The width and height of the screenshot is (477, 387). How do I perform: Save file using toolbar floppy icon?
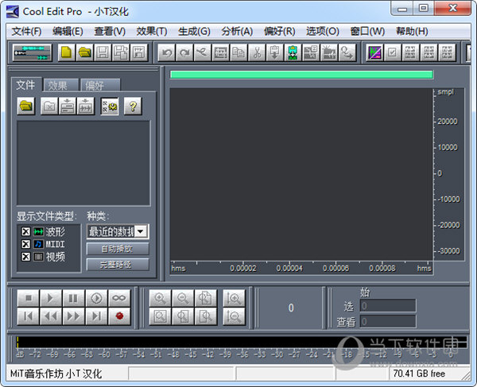(x=103, y=52)
